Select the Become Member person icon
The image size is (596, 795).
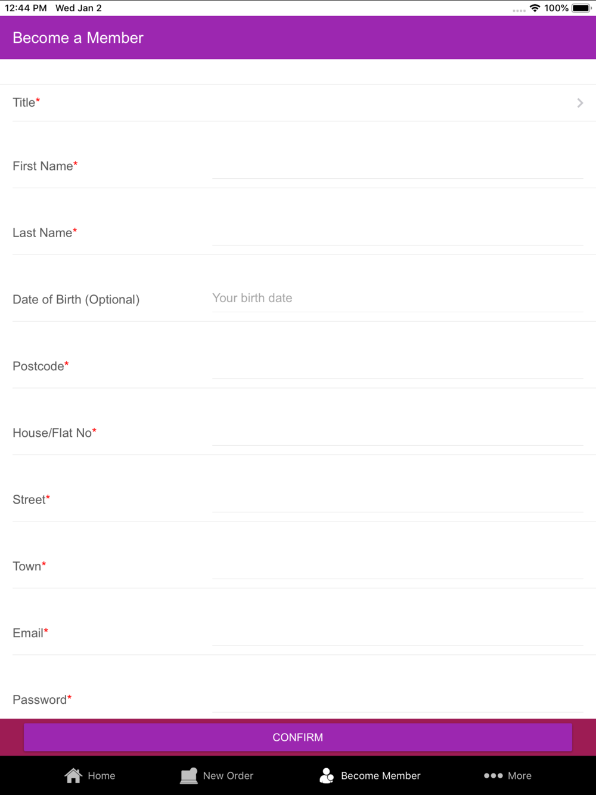327,775
